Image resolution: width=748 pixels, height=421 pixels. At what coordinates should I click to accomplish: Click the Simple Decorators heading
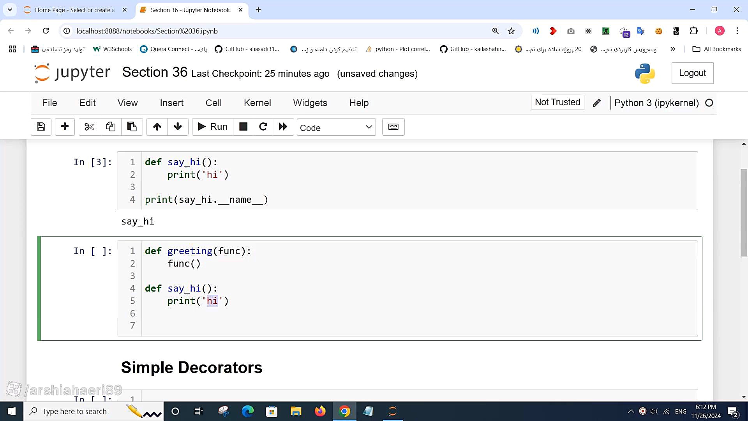(192, 367)
